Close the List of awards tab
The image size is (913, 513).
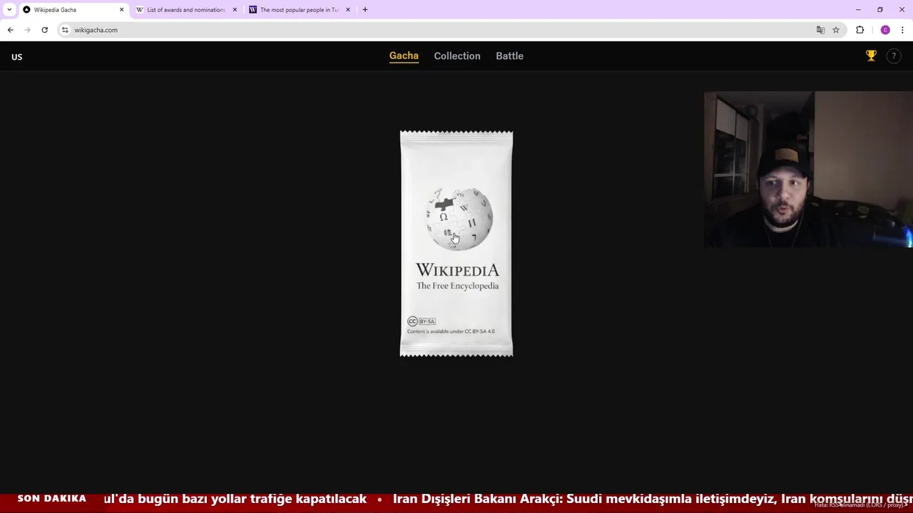[x=235, y=10]
